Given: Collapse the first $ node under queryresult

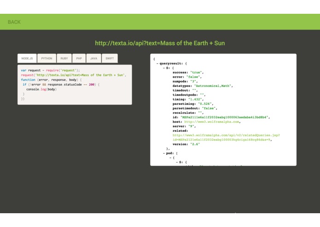Looking at the screenshot, I should [164, 68].
